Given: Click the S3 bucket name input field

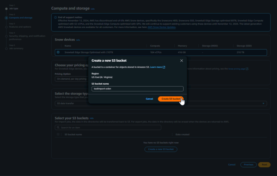Looking at the screenshot, I should pyautogui.click(x=137, y=89).
